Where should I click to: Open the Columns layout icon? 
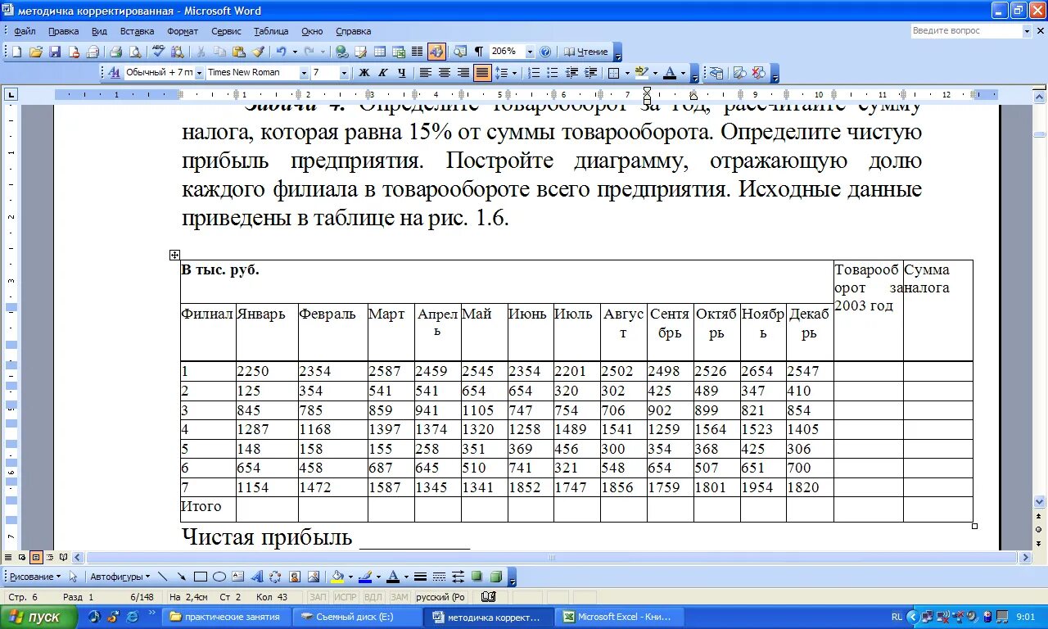click(x=417, y=52)
